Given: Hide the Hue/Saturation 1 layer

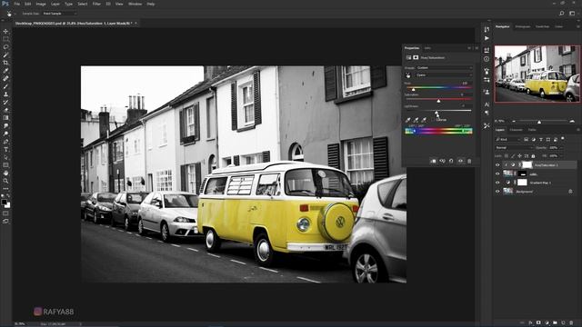Looking at the screenshot, I should coord(497,165).
